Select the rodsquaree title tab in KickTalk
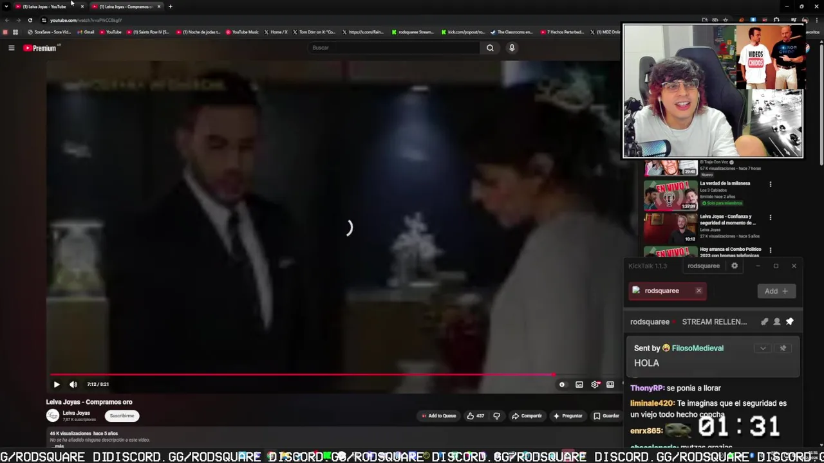This screenshot has height=463, width=824. (703, 266)
